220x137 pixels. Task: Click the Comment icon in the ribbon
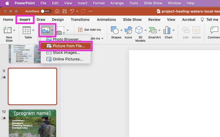point(214,30)
